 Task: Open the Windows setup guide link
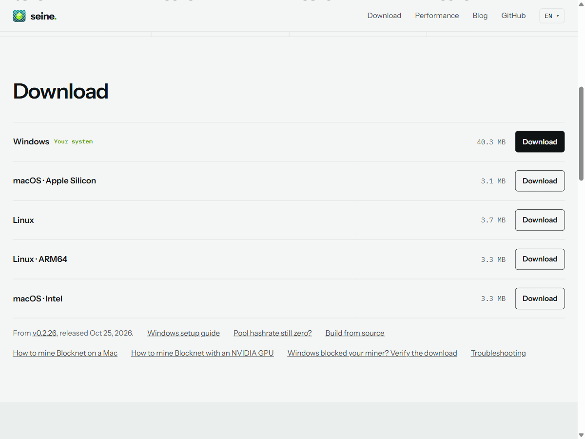[x=183, y=333]
